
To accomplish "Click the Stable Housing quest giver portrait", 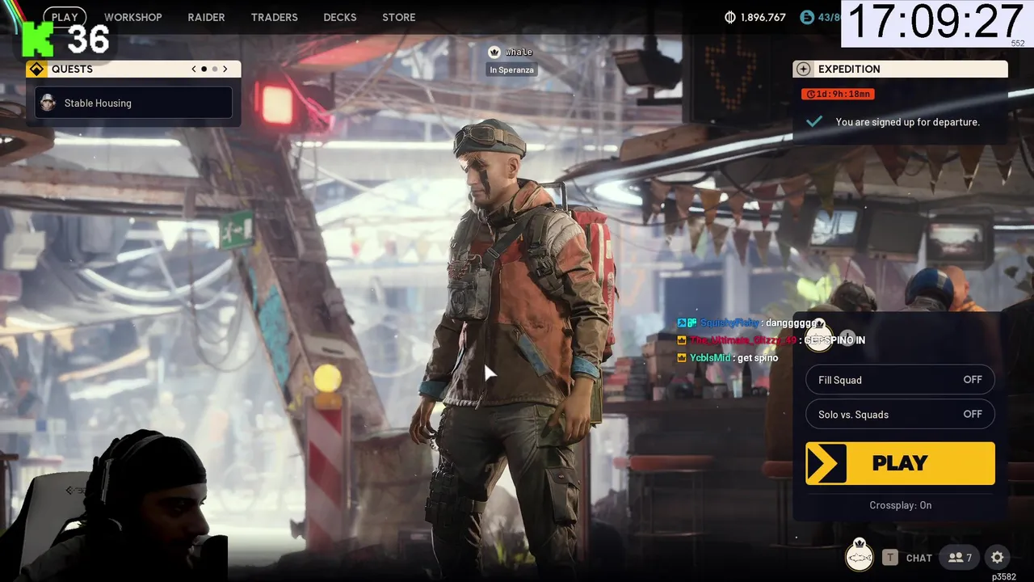I will (x=48, y=103).
